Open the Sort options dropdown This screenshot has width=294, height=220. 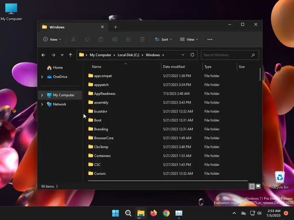point(163,39)
